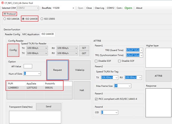Open the Selected COM dropdown
The width and height of the screenshot is (172, 124).
click(x=28, y=8)
